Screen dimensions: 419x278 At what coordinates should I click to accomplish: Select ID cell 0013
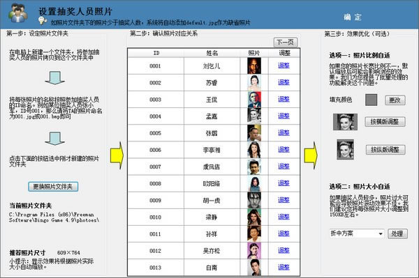pos(156,268)
